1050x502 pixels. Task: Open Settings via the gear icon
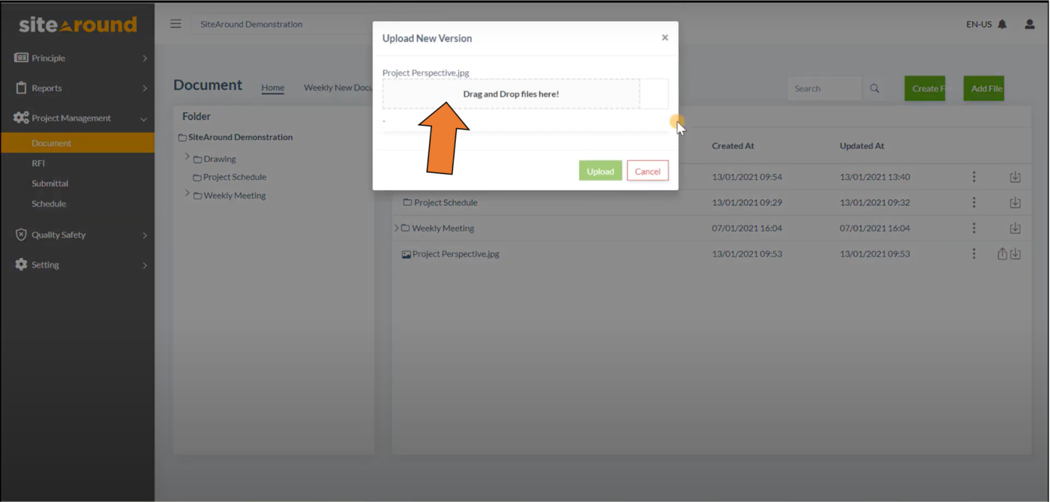(x=21, y=264)
